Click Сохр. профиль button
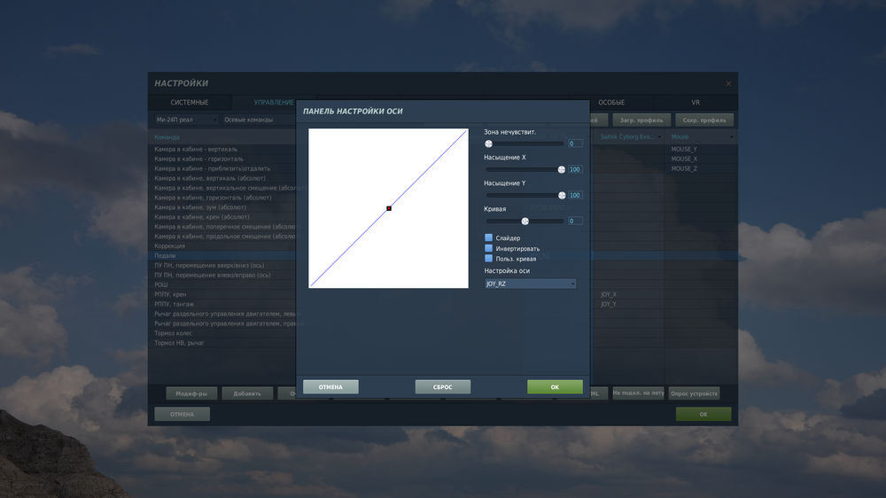The height and width of the screenshot is (498, 886). tap(704, 120)
